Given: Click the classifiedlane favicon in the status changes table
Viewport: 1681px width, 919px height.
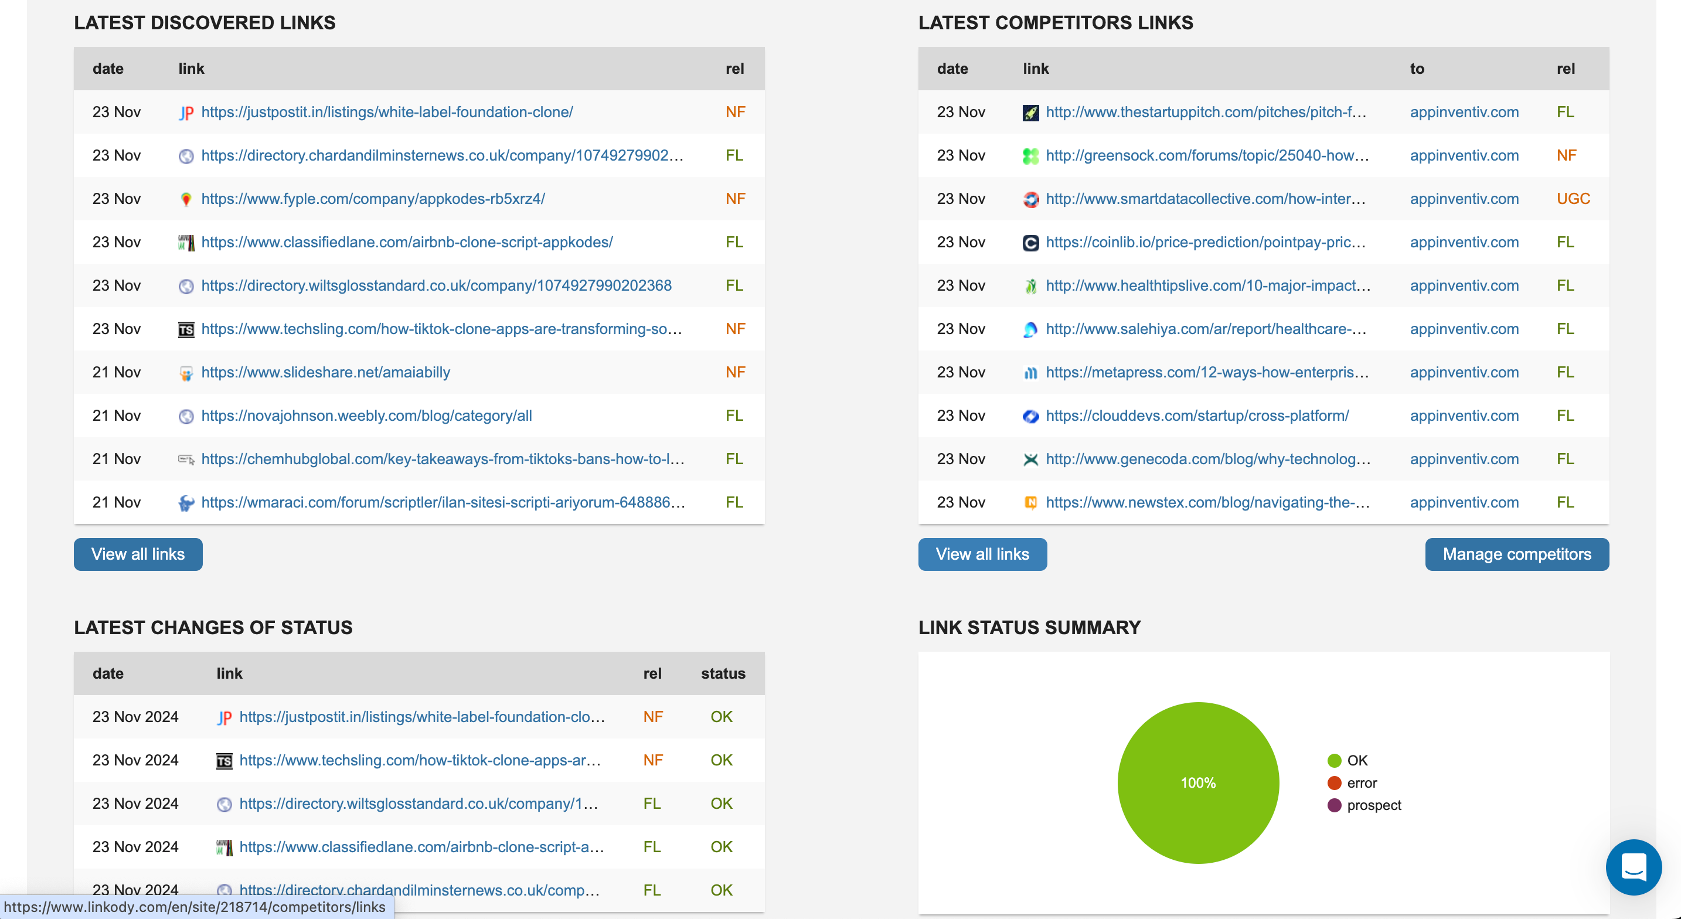Looking at the screenshot, I should pyautogui.click(x=224, y=847).
